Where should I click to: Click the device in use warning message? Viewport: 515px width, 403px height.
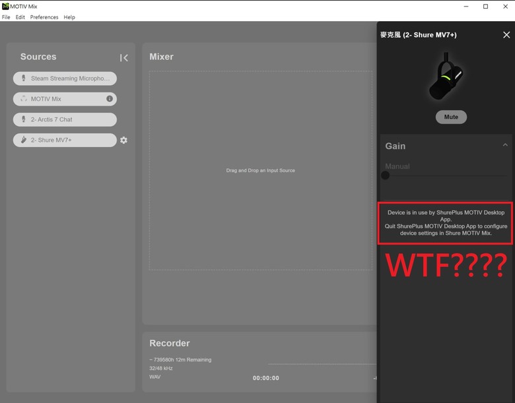(x=446, y=223)
